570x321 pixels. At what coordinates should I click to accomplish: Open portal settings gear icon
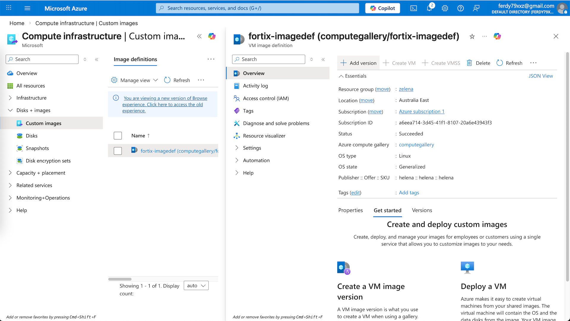coord(445,8)
